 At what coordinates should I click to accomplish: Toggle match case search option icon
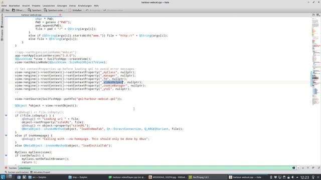tap(313, 168)
